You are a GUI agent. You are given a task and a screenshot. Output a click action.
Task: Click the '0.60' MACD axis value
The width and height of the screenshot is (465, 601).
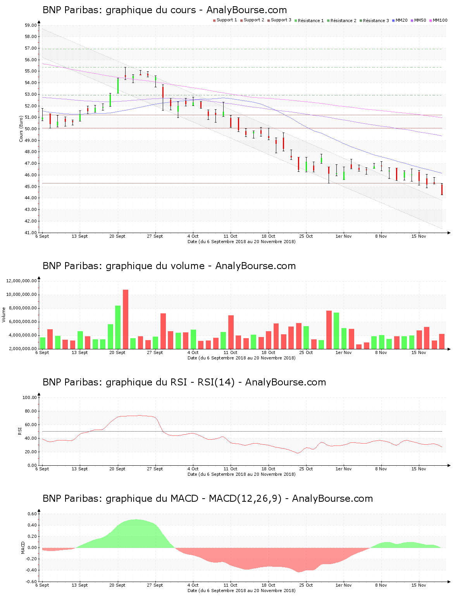point(32,514)
